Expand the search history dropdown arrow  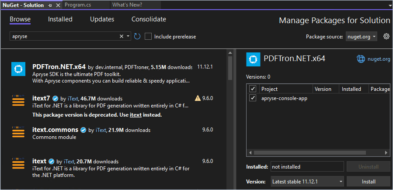coord(128,37)
